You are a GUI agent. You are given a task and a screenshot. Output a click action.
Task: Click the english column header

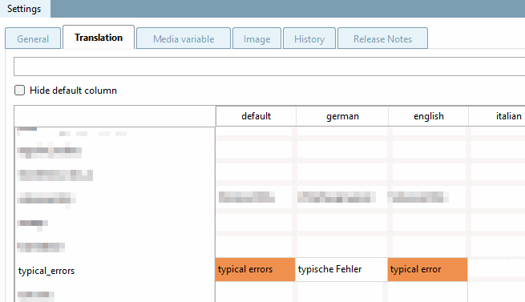(428, 116)
